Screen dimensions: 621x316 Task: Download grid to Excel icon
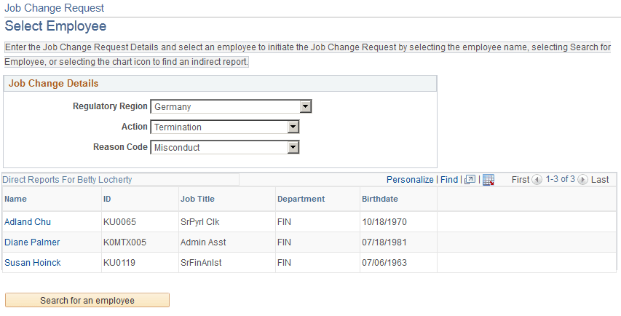(x=489, y=180)
